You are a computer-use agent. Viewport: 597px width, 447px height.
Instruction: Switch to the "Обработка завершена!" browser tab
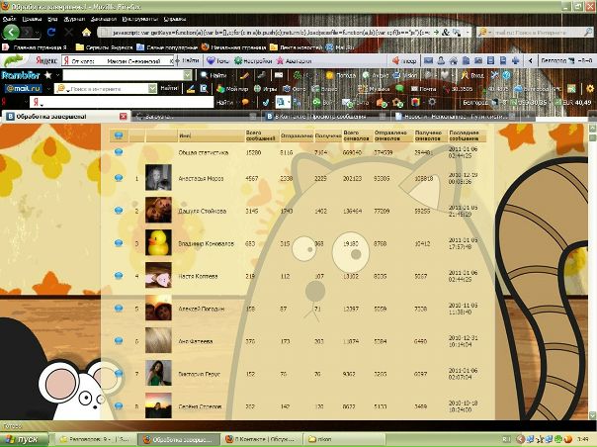(49, 117)
